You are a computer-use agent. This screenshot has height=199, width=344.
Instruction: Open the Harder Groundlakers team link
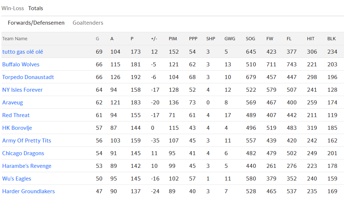(x=28, y=191)
